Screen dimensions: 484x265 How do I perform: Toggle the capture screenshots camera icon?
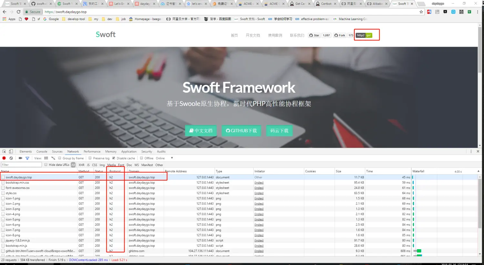point(20,158)
